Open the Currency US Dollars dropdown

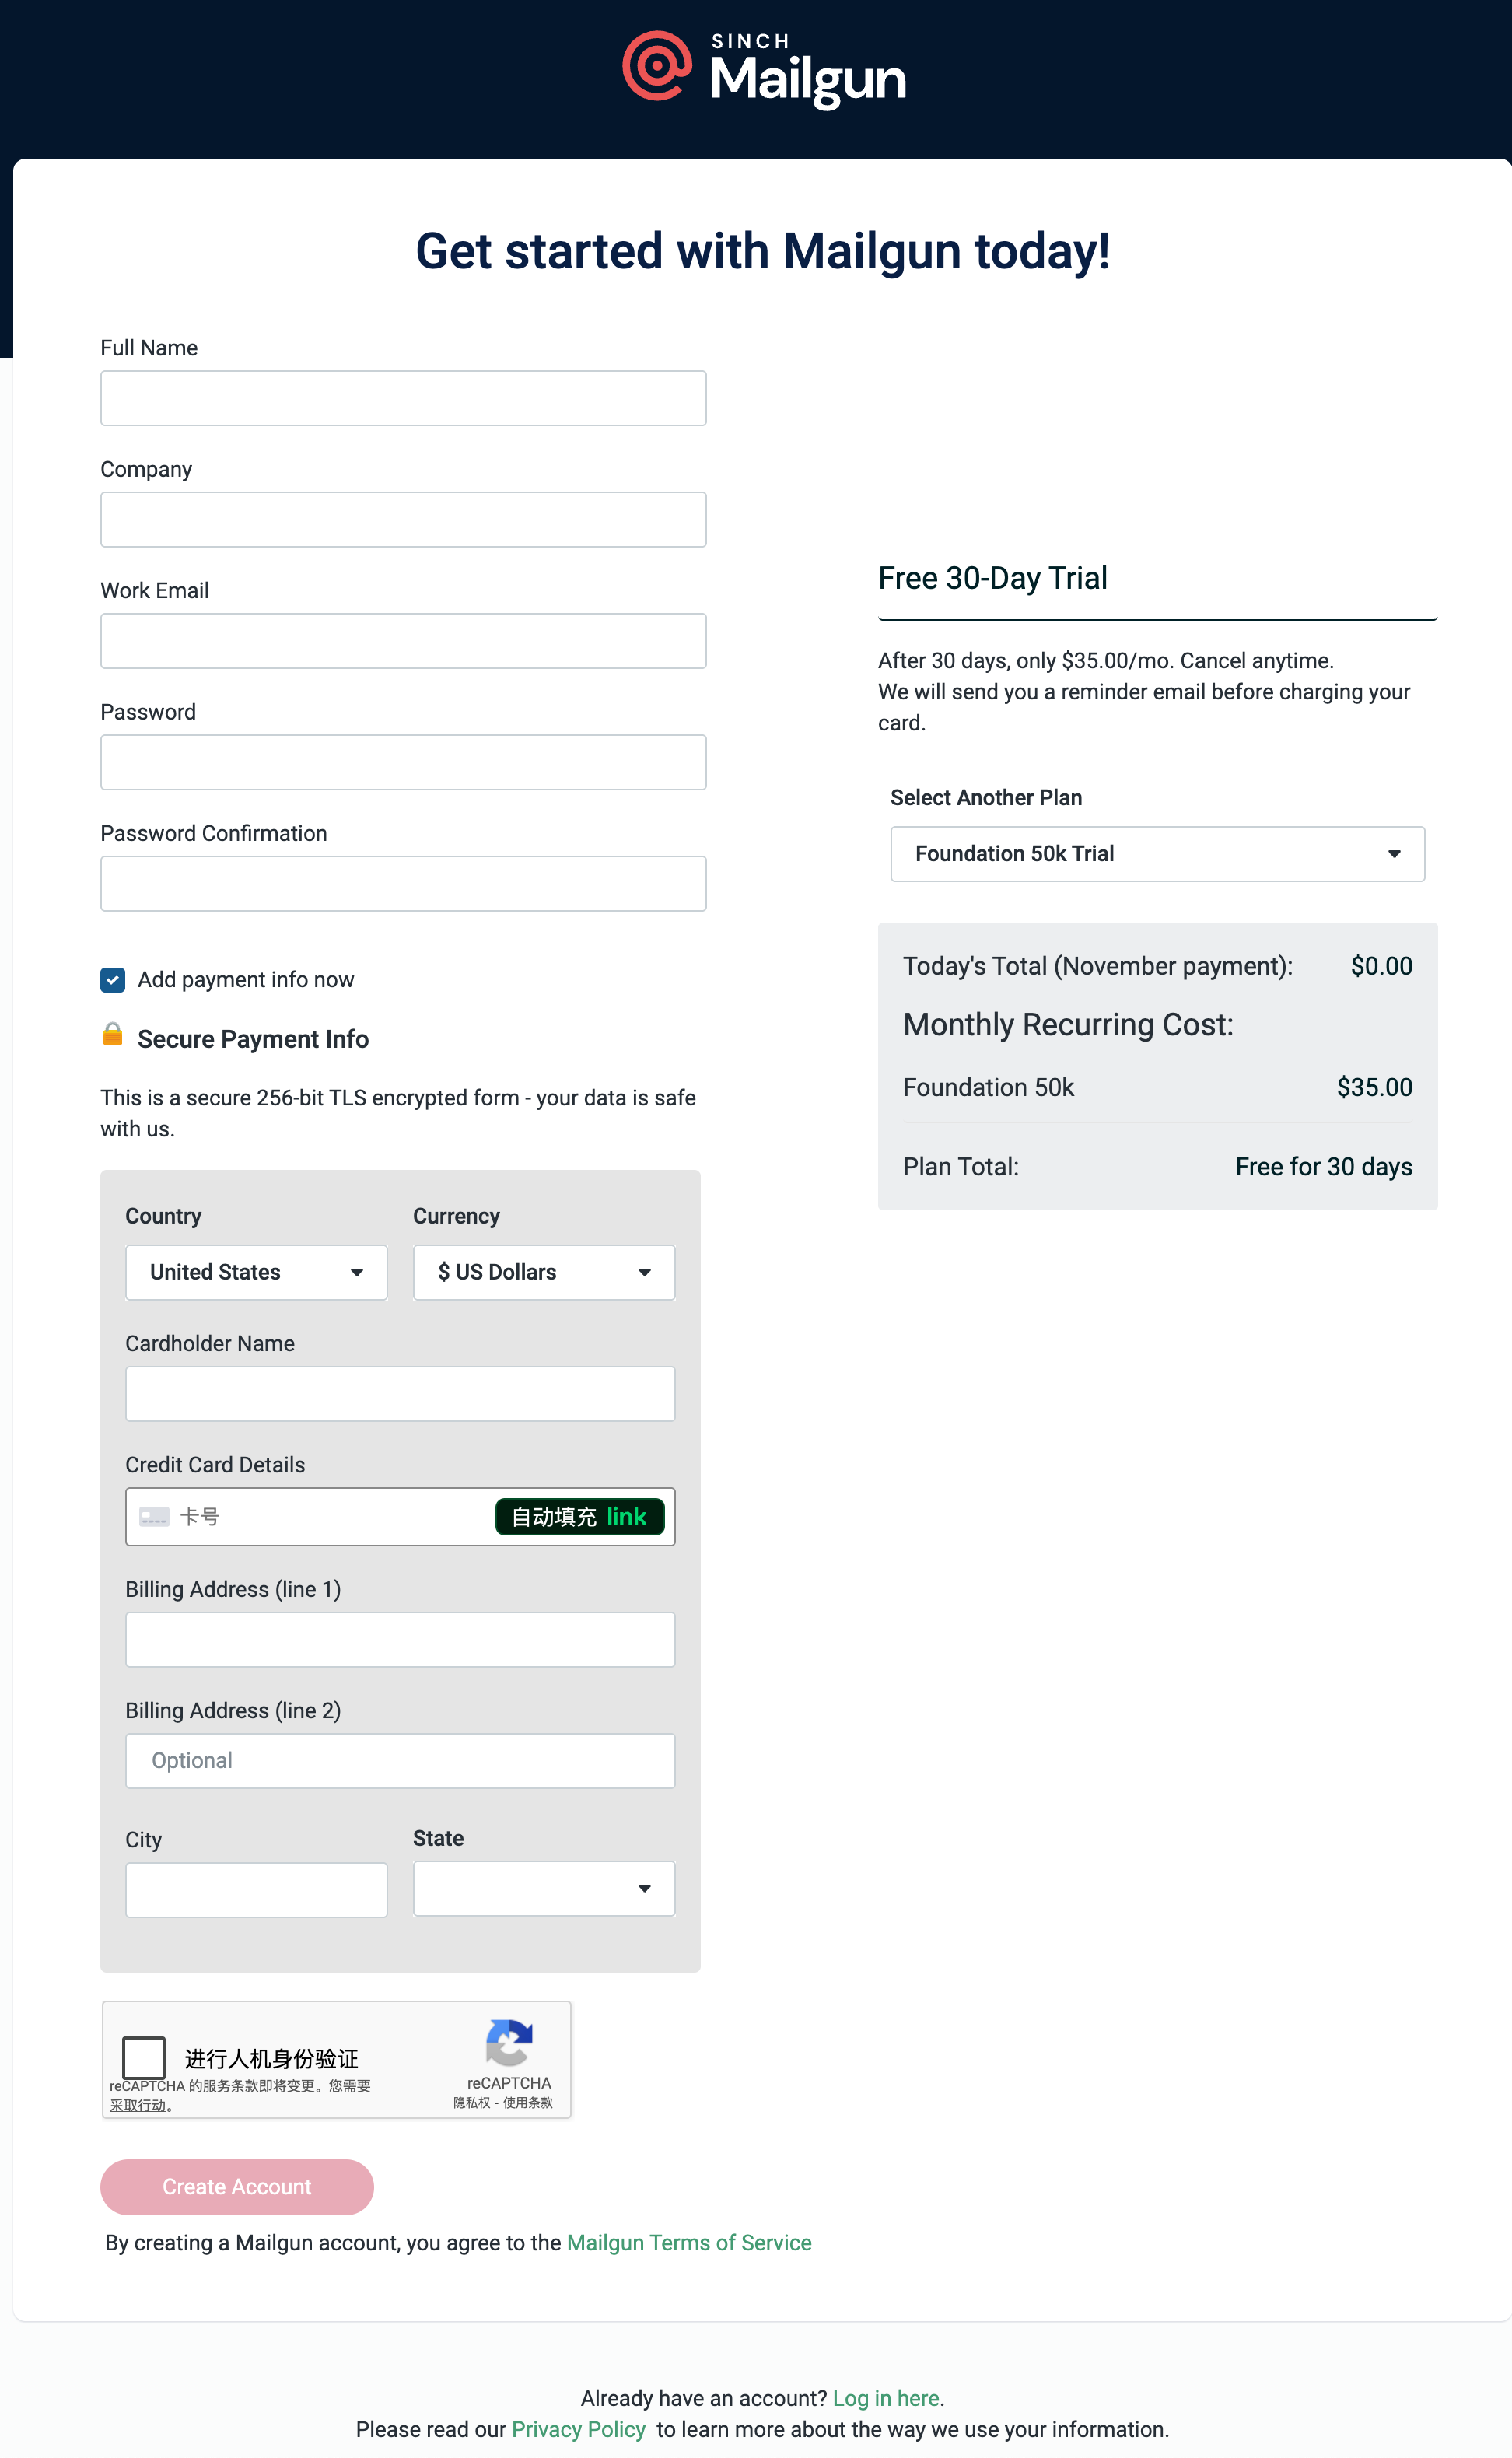(x=544, y=1272)
